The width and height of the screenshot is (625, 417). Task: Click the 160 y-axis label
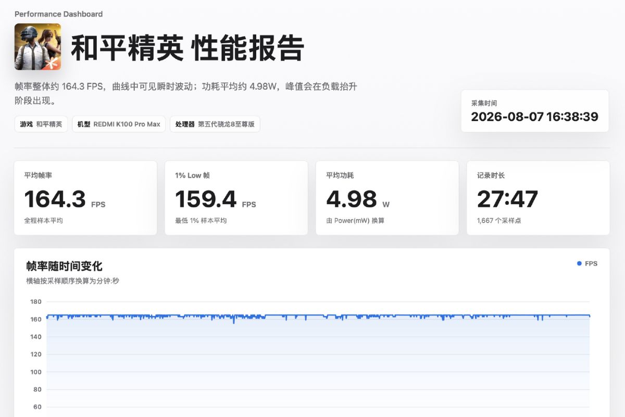(x=36, y=320)
